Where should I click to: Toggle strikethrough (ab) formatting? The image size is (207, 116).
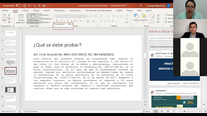coord(72,21)
